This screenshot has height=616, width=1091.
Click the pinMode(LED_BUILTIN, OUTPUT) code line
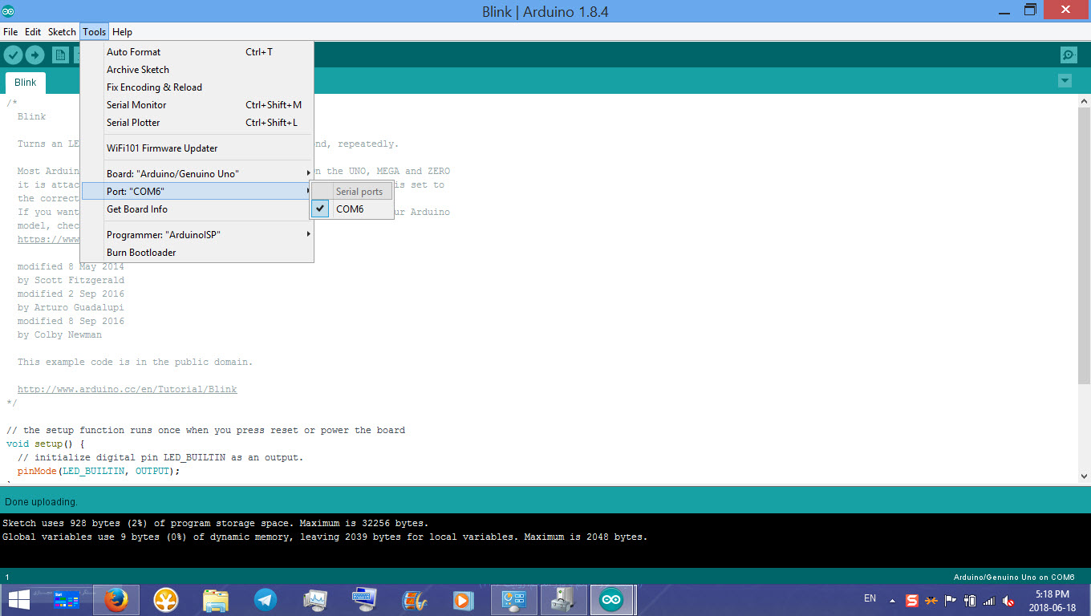click(x=99, y=472)
